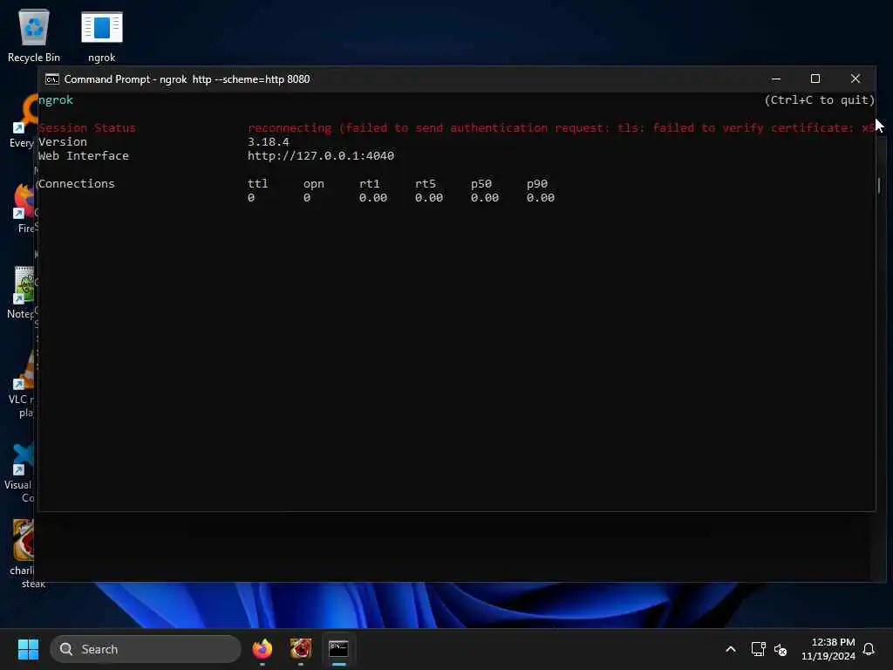This screenshot has width=893, height=670.
Task: Select the Visual Studio Code desktop shortcut
Action: 21,473
